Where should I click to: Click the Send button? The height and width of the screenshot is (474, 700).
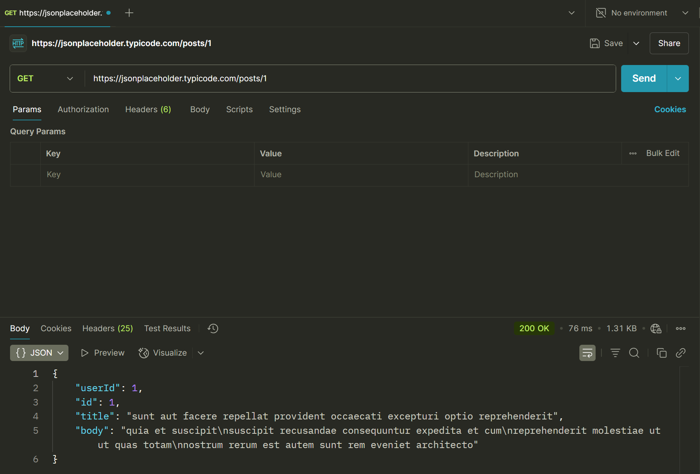pyautogui.click(x=644, y=79)
